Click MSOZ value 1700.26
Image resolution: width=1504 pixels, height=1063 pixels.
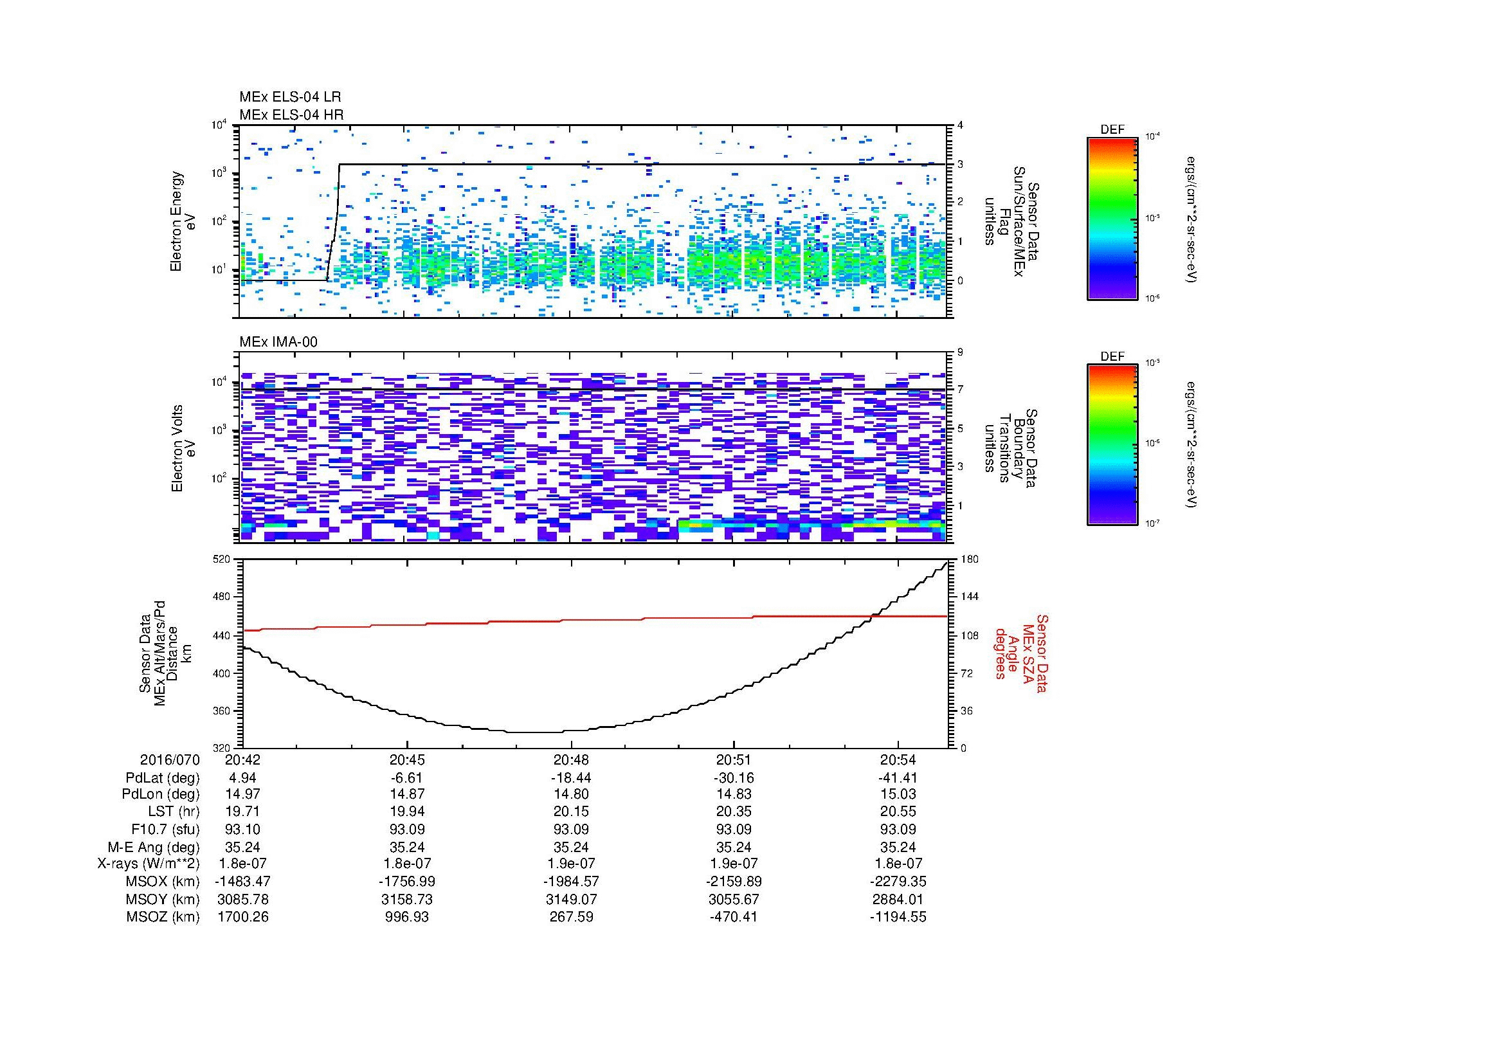point(243,917)
